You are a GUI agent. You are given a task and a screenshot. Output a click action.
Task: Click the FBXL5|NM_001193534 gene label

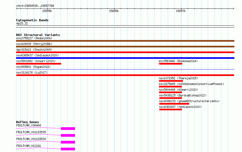click(x=31, y=139)
